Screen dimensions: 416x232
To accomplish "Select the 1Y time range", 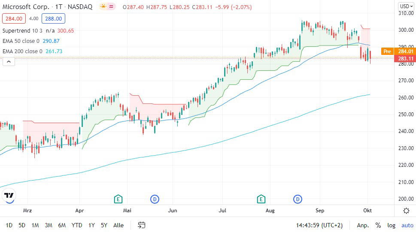I will (91, 225).
